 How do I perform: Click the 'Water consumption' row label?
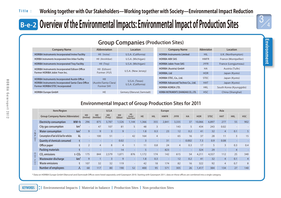tap(50, 131)
